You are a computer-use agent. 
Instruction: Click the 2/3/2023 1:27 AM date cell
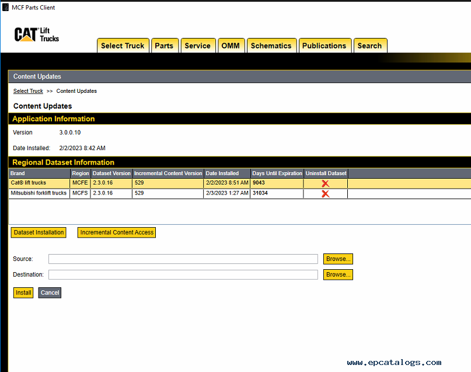227,193
